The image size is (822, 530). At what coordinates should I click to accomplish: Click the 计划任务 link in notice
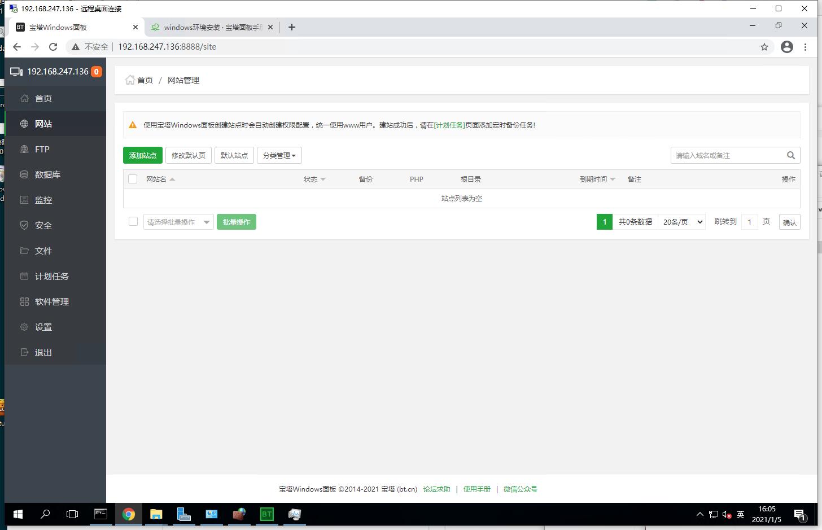449,125
